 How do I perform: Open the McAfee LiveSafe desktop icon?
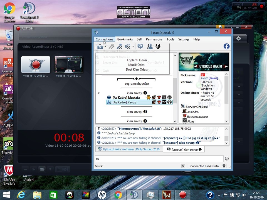[x=9, y=175]
